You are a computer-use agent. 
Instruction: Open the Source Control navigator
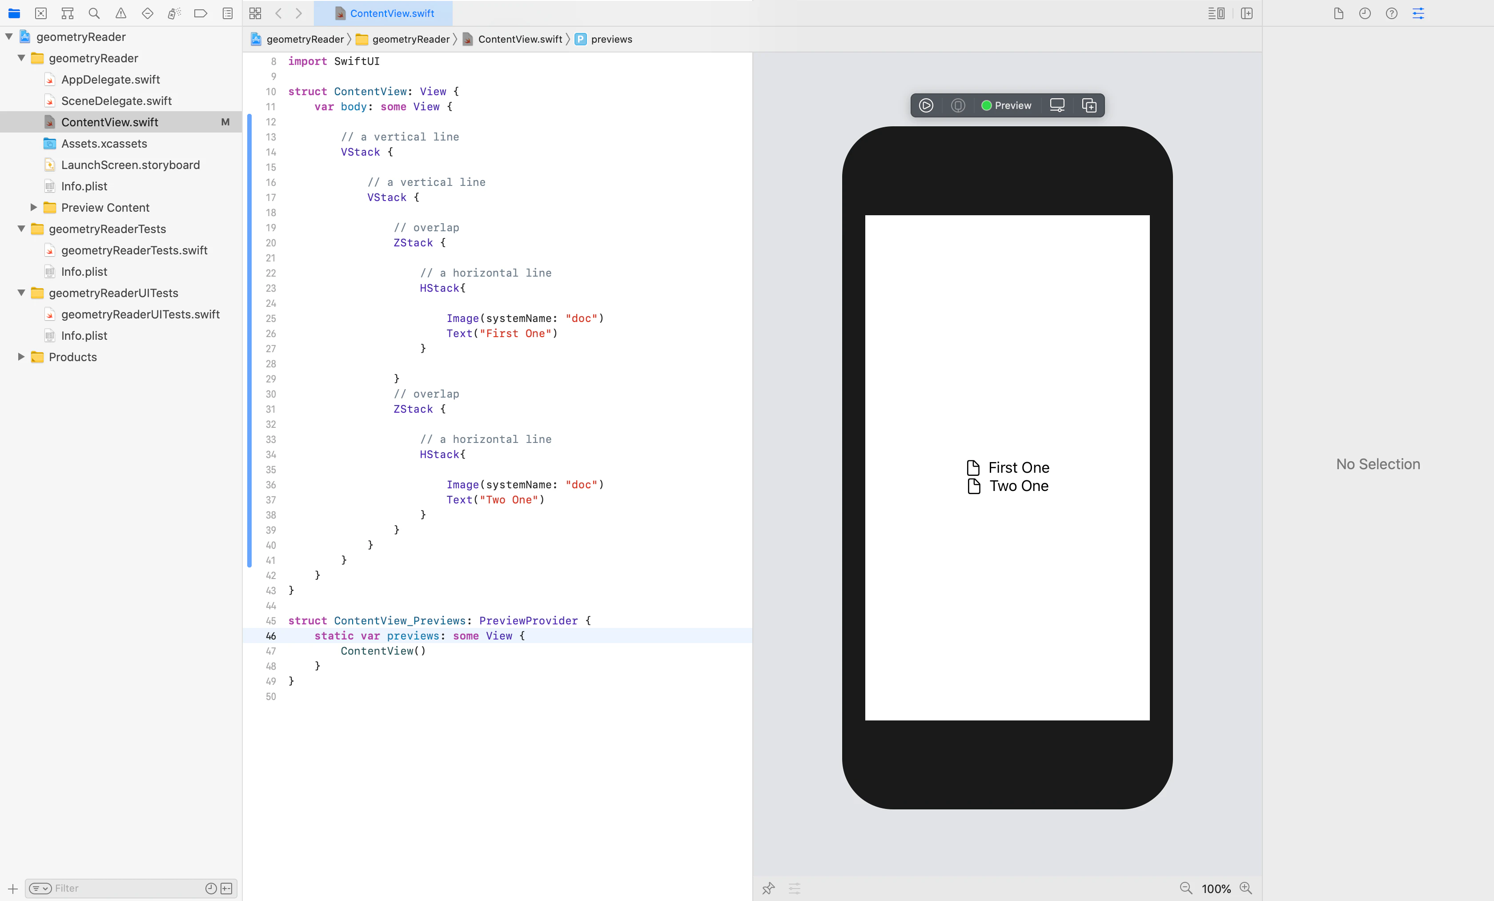(x=40, y=13)
